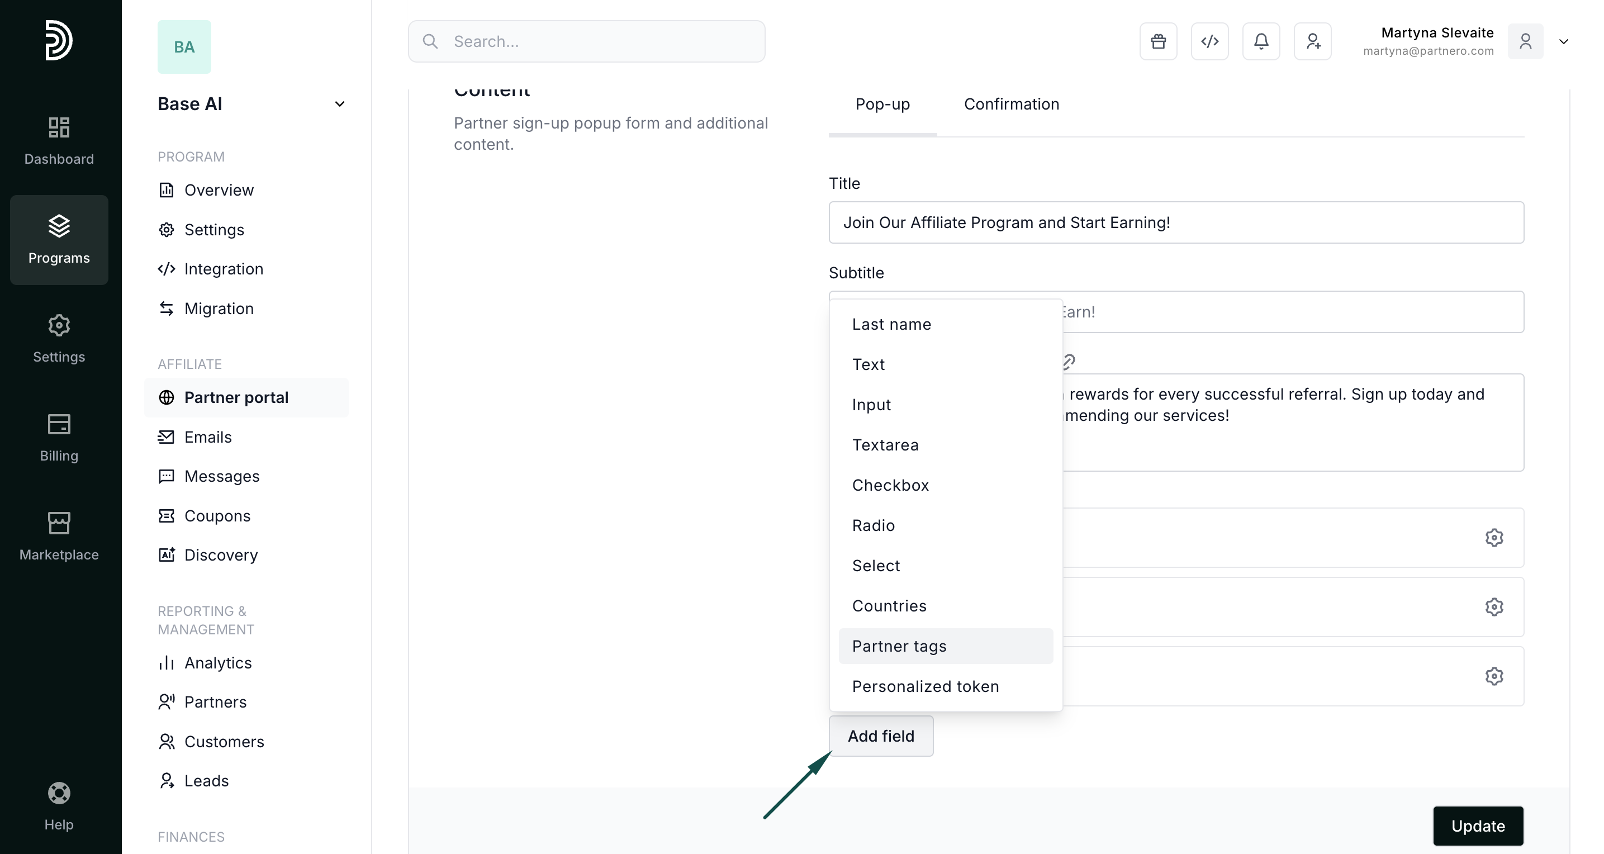Click the gift box icon in header
Viewport: 1604px width, 854px height.
click(1158, 42)
